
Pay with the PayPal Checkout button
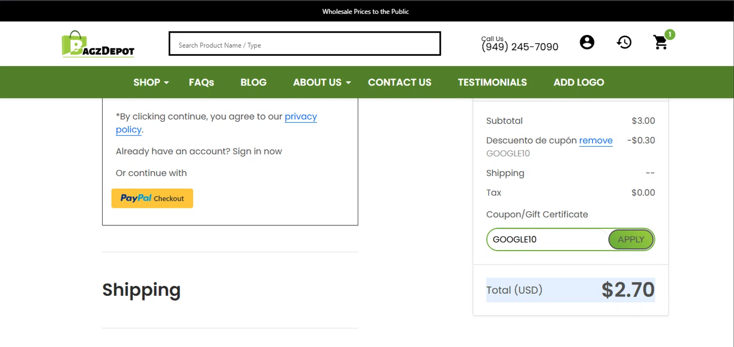point(152,198)
